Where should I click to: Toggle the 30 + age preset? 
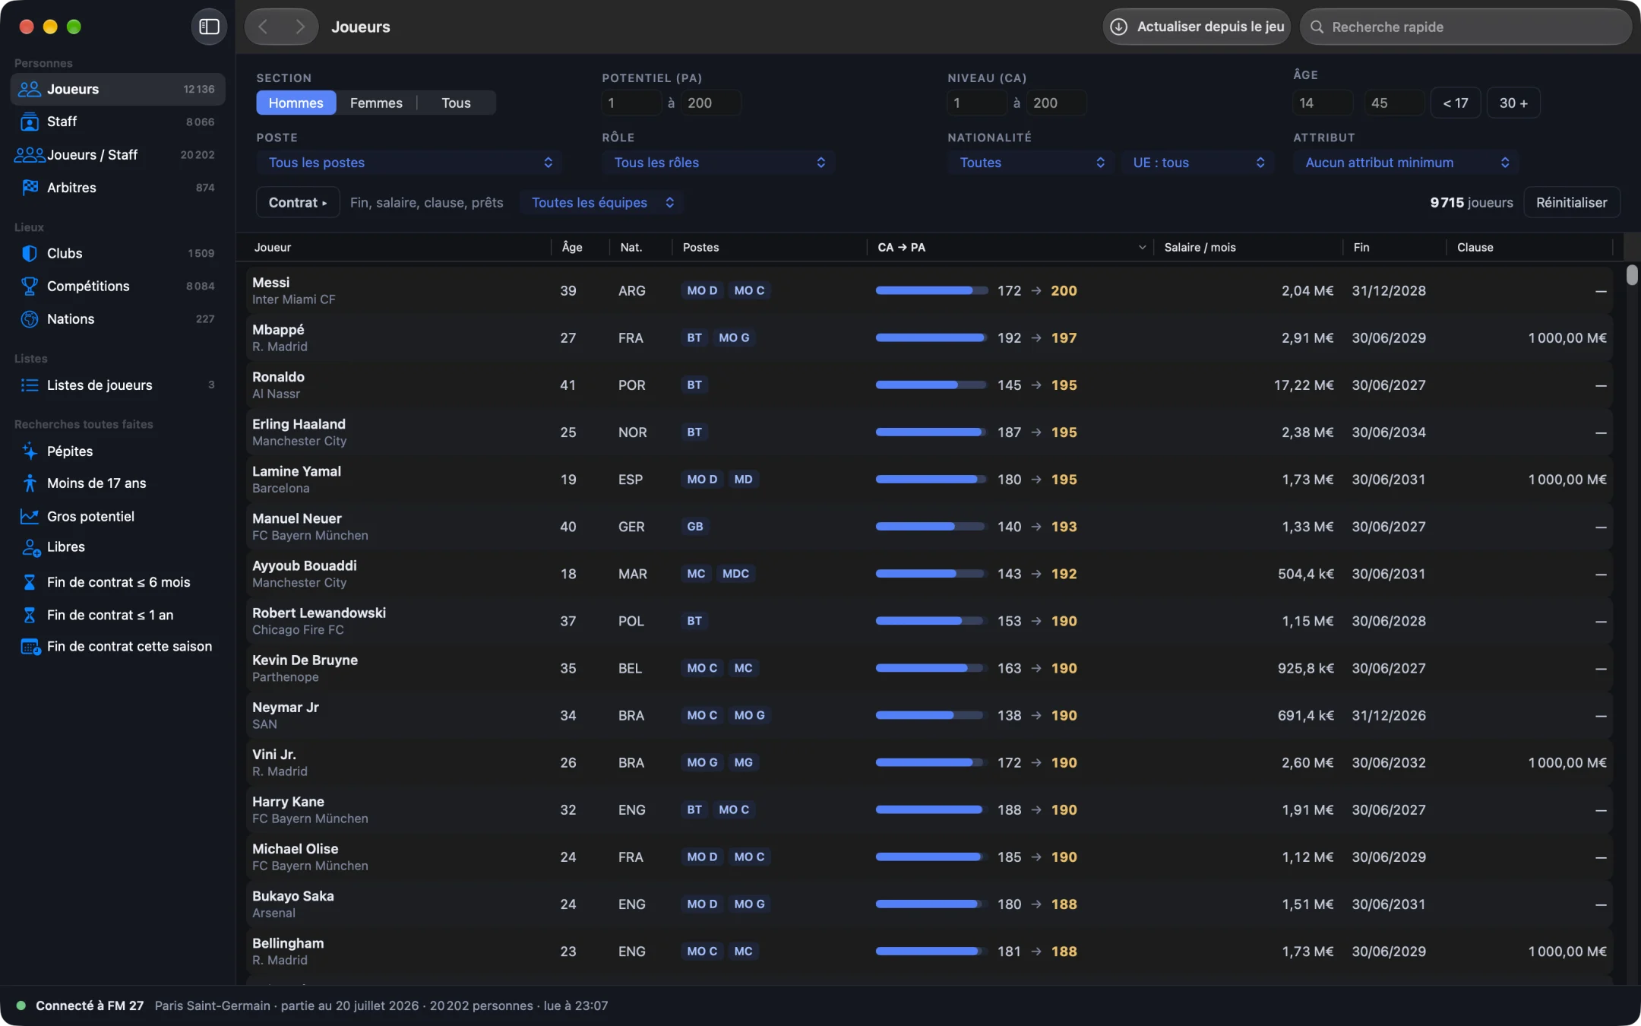[1513, 103]
